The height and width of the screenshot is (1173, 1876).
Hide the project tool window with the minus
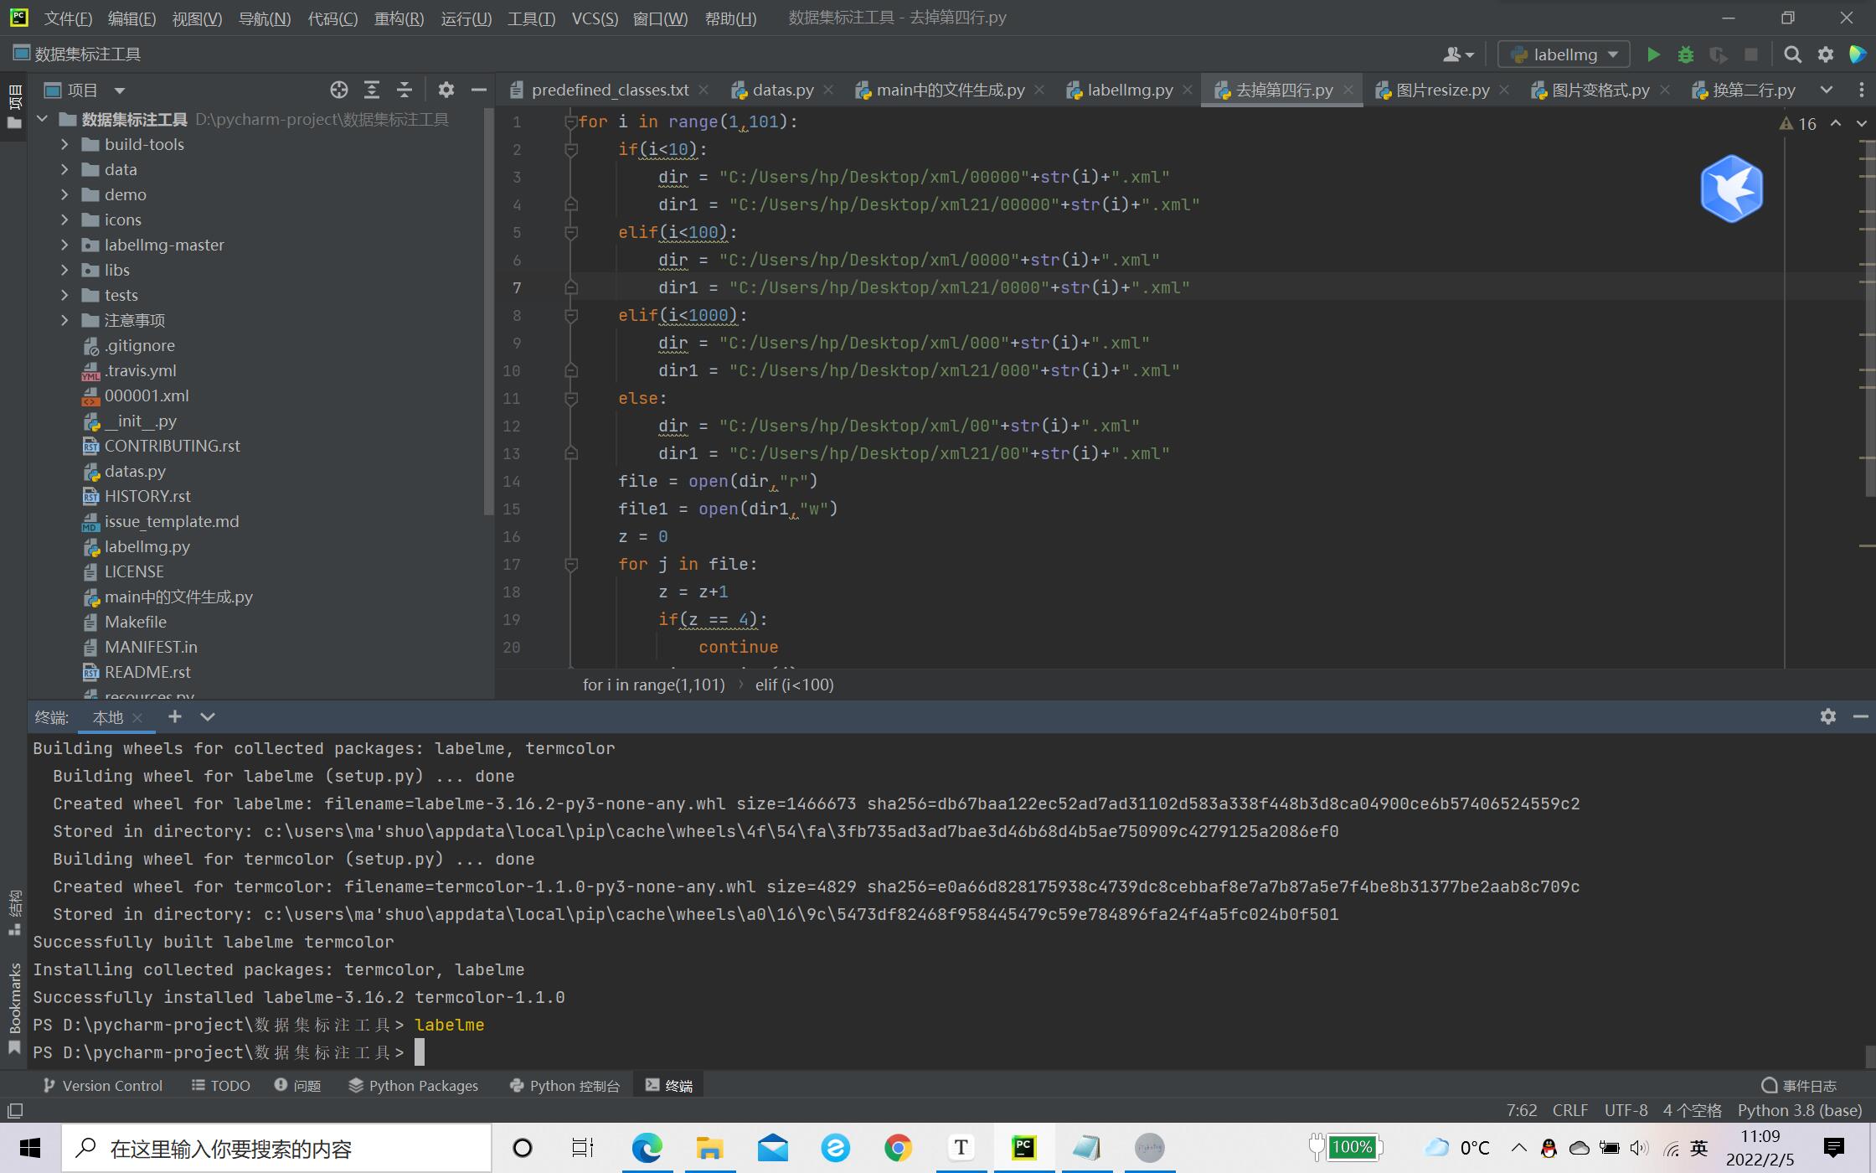pos(478,90)
